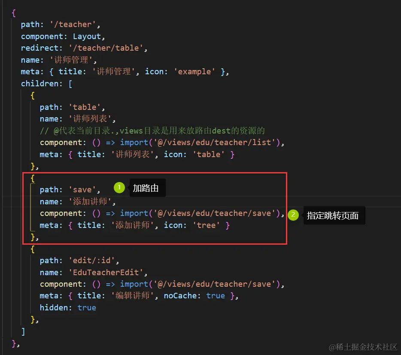Select the Layout component identifier

pos(87,36)
